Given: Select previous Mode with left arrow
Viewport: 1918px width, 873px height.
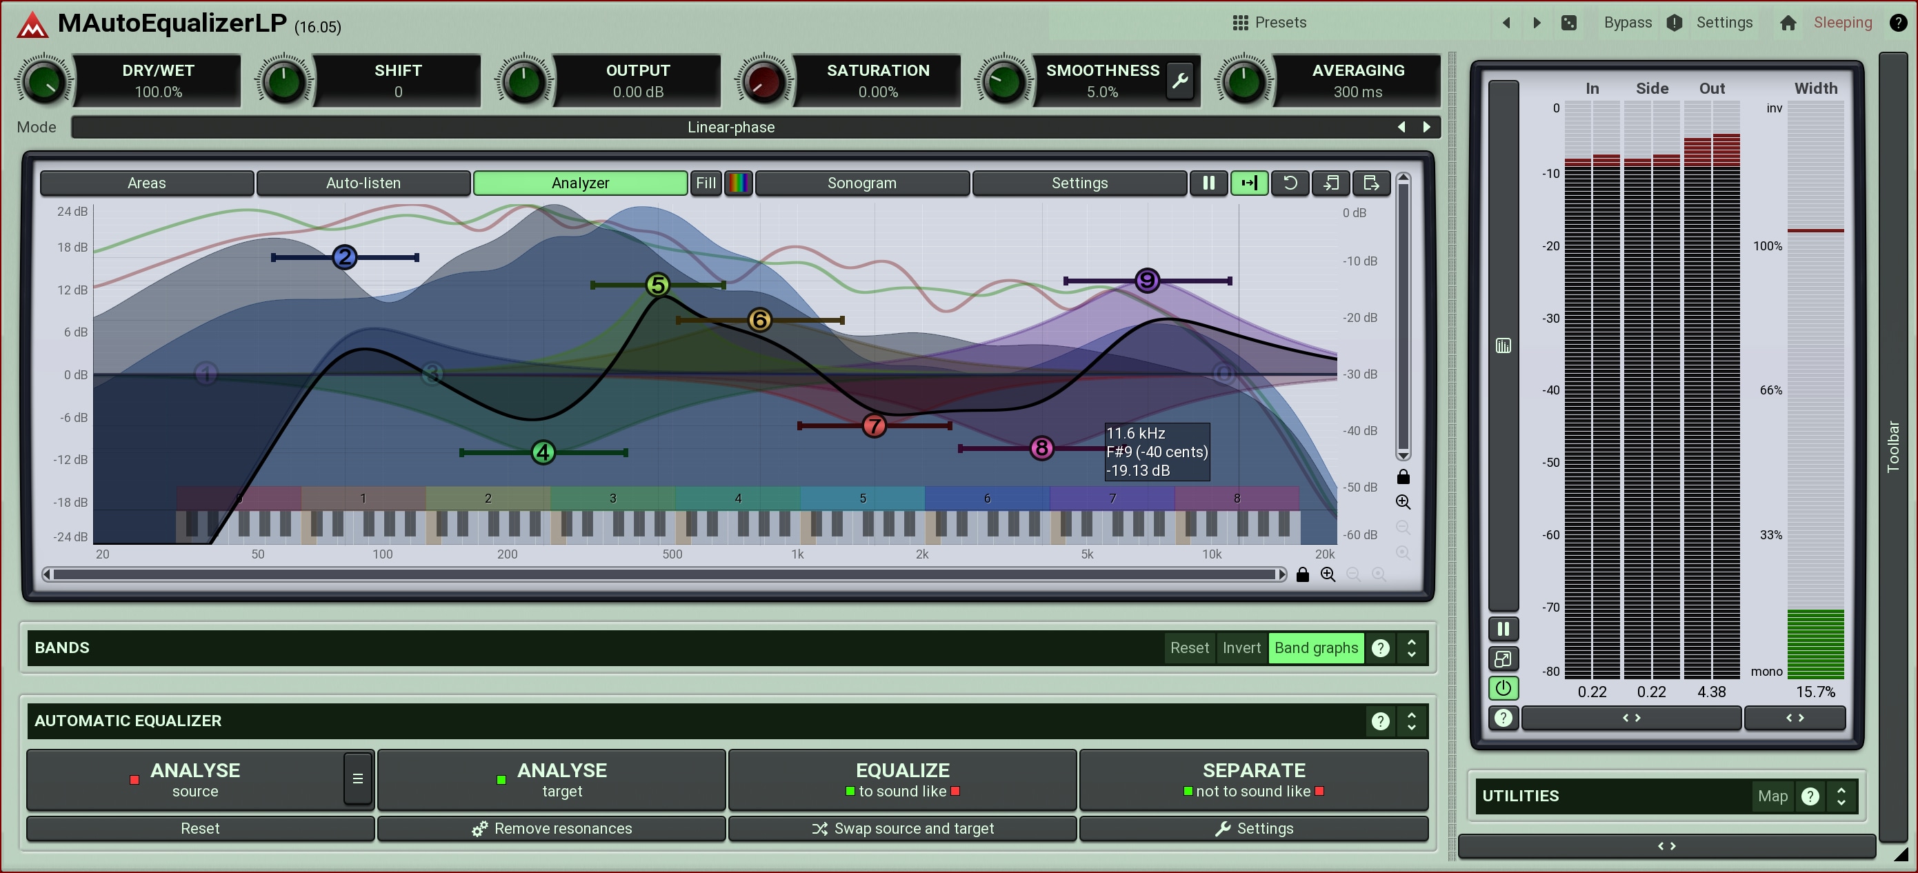Looking at the screenshot, I should click(x=1401, y=128).
